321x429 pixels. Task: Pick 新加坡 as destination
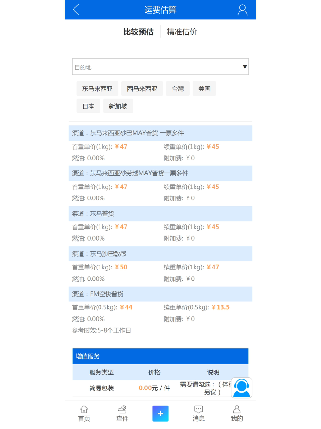(118, 106)
